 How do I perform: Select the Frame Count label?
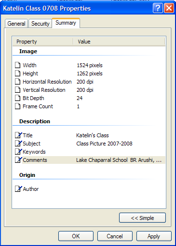[x=38, y=106]
